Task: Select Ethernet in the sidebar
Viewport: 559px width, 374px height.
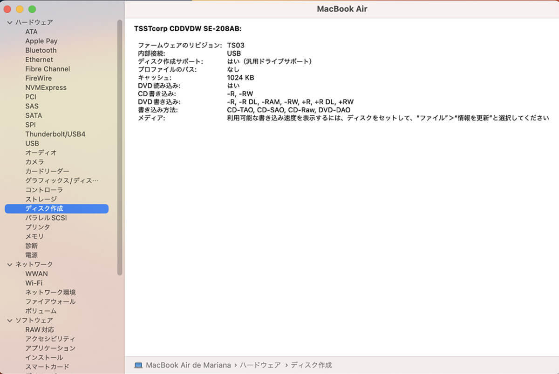Action: (x=39, y=60)
